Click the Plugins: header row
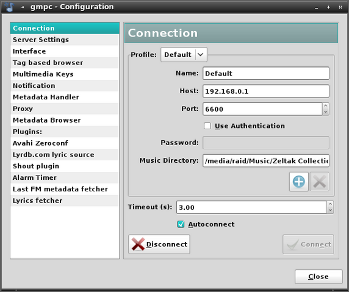The image size is (349, 292). pos(65,132)
